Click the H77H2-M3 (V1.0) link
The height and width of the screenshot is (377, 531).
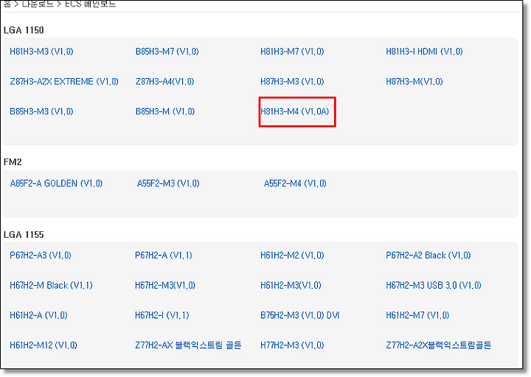[x=292, y=345]
